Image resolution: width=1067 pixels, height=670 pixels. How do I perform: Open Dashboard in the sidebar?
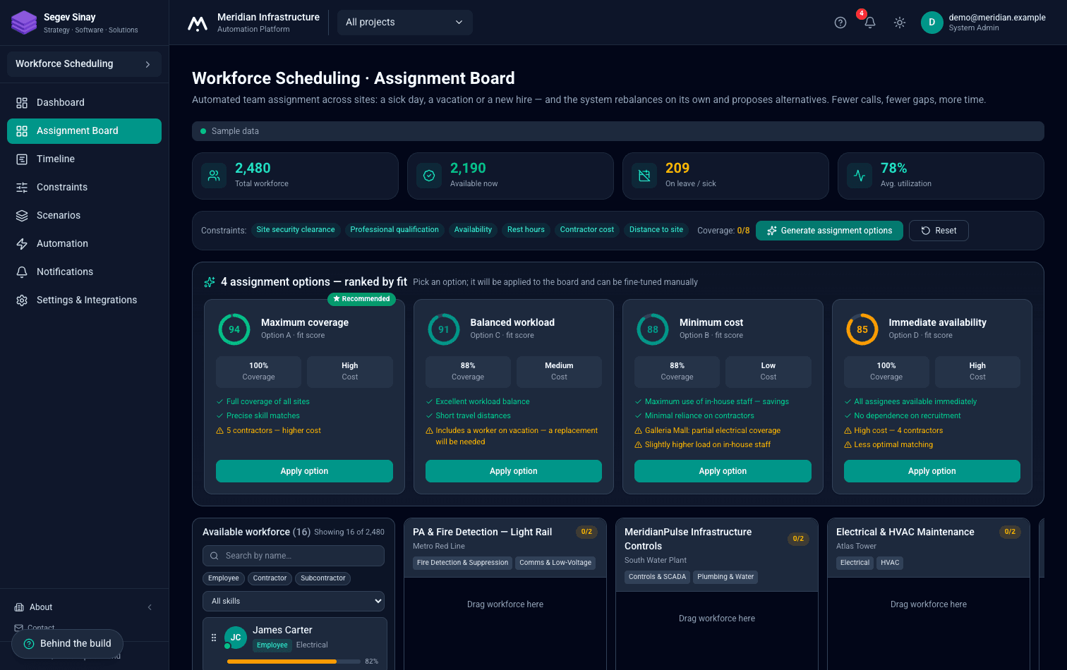tap(84, 103)
